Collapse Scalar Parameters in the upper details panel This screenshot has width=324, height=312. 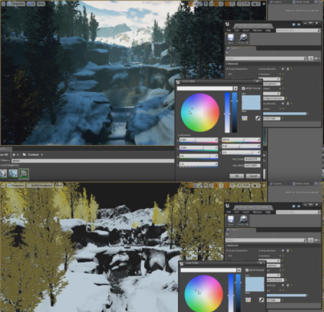point(227,69)
